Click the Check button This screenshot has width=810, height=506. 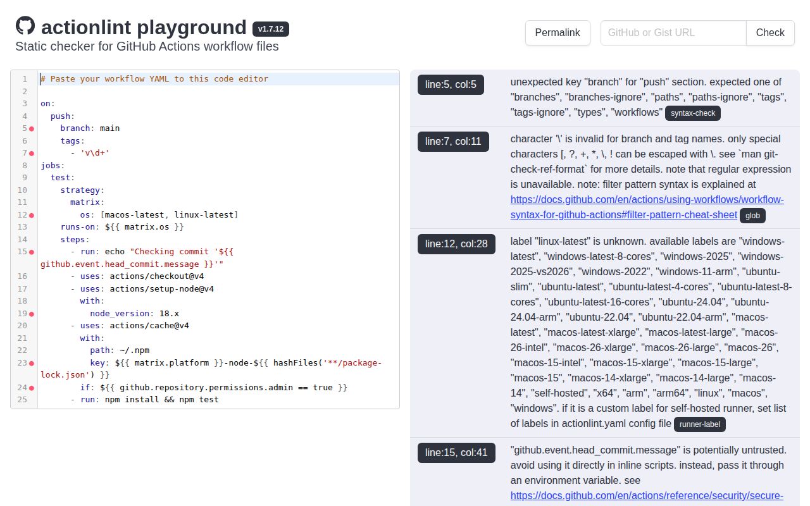pos(770,33)
